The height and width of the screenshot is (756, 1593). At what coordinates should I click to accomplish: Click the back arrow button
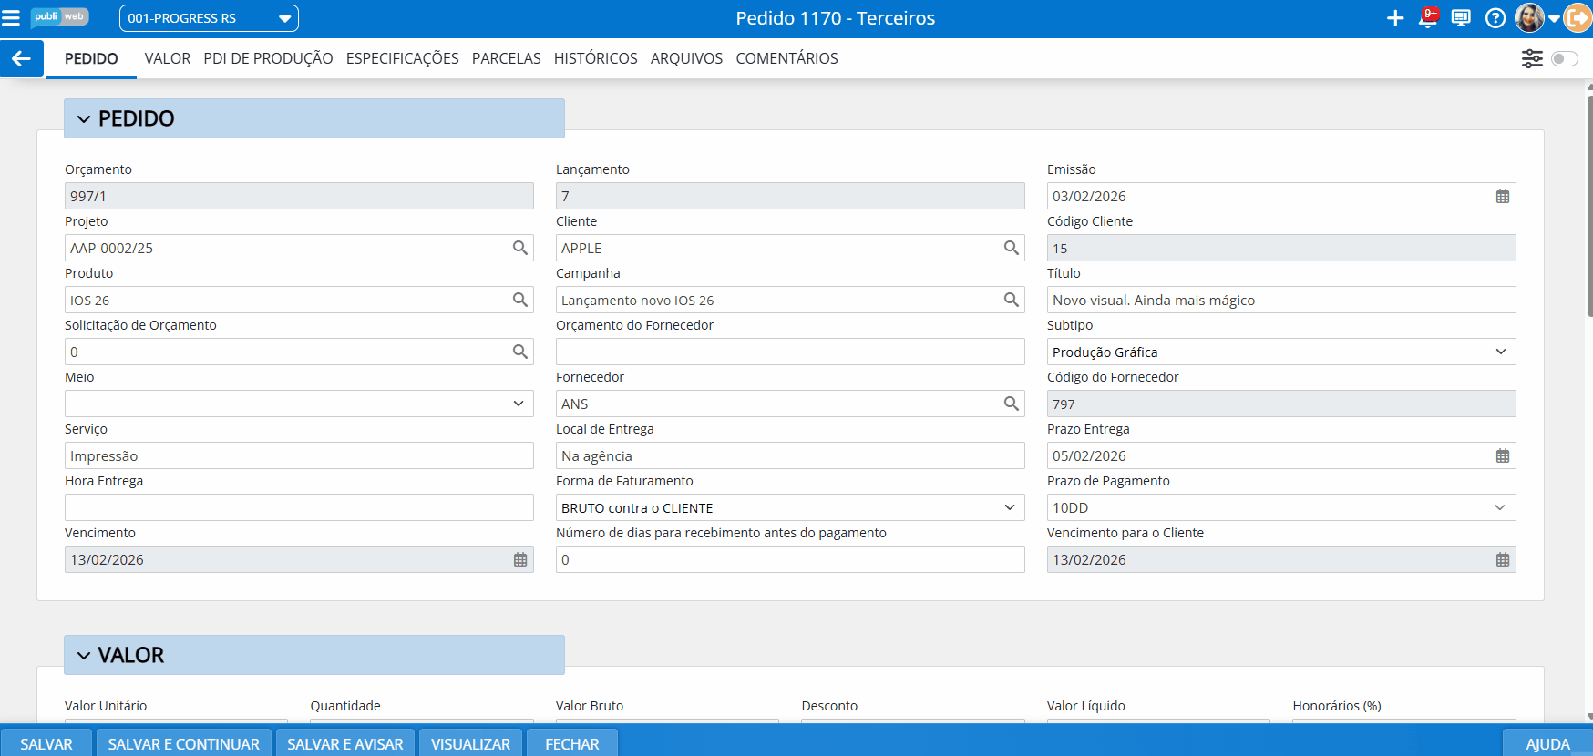tap(21, 59)
